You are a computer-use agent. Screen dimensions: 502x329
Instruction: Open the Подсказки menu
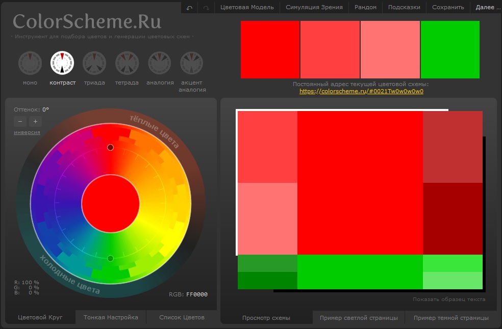[404, 7]
